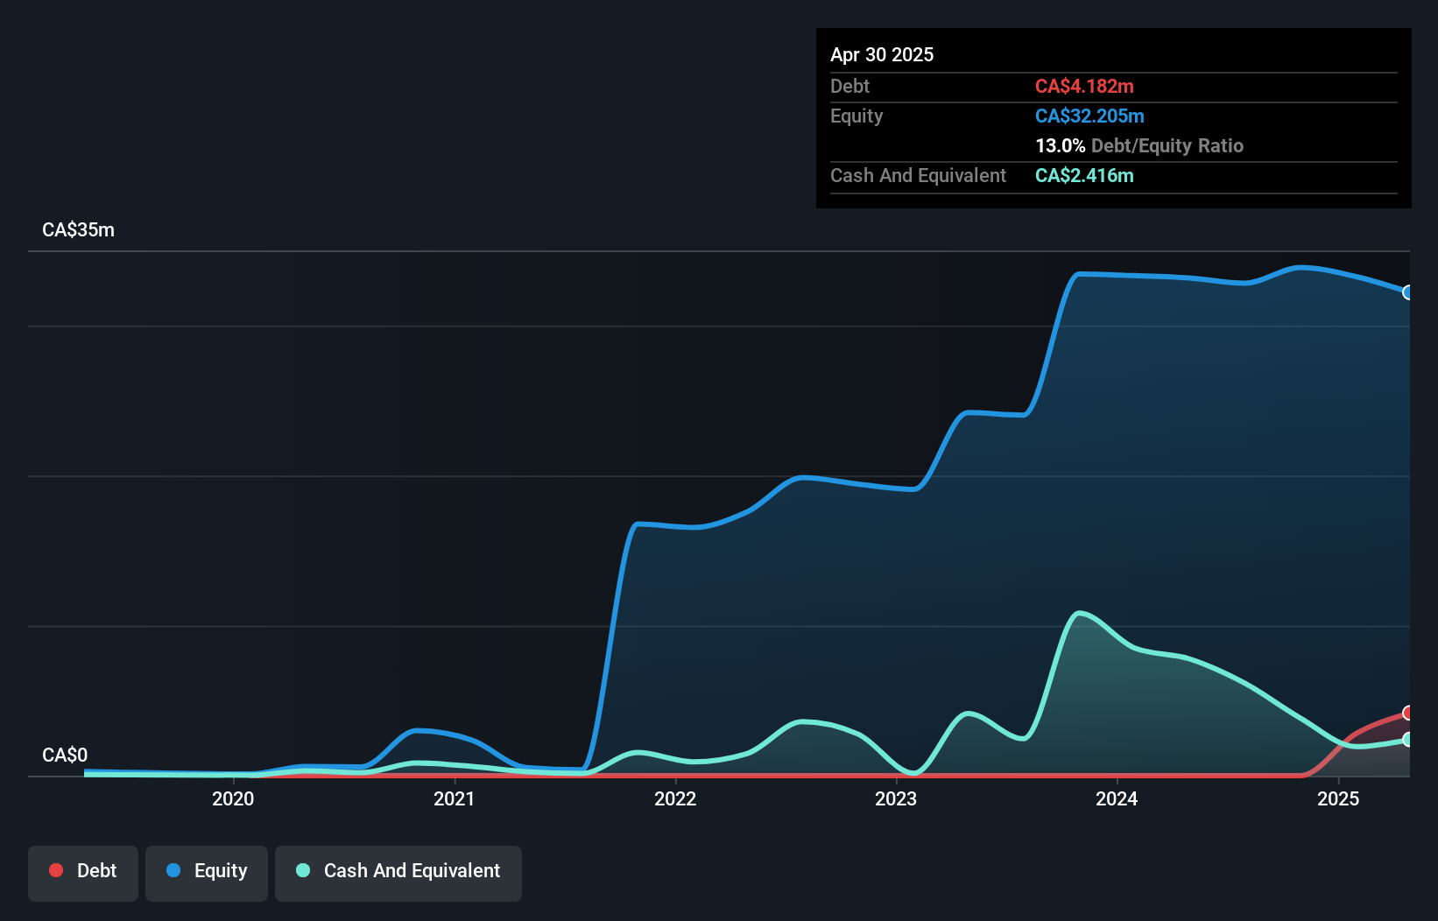Click the CA$0 y-axis label
This screenshot has height=921, width=1438.
click(x=65, y=756)
